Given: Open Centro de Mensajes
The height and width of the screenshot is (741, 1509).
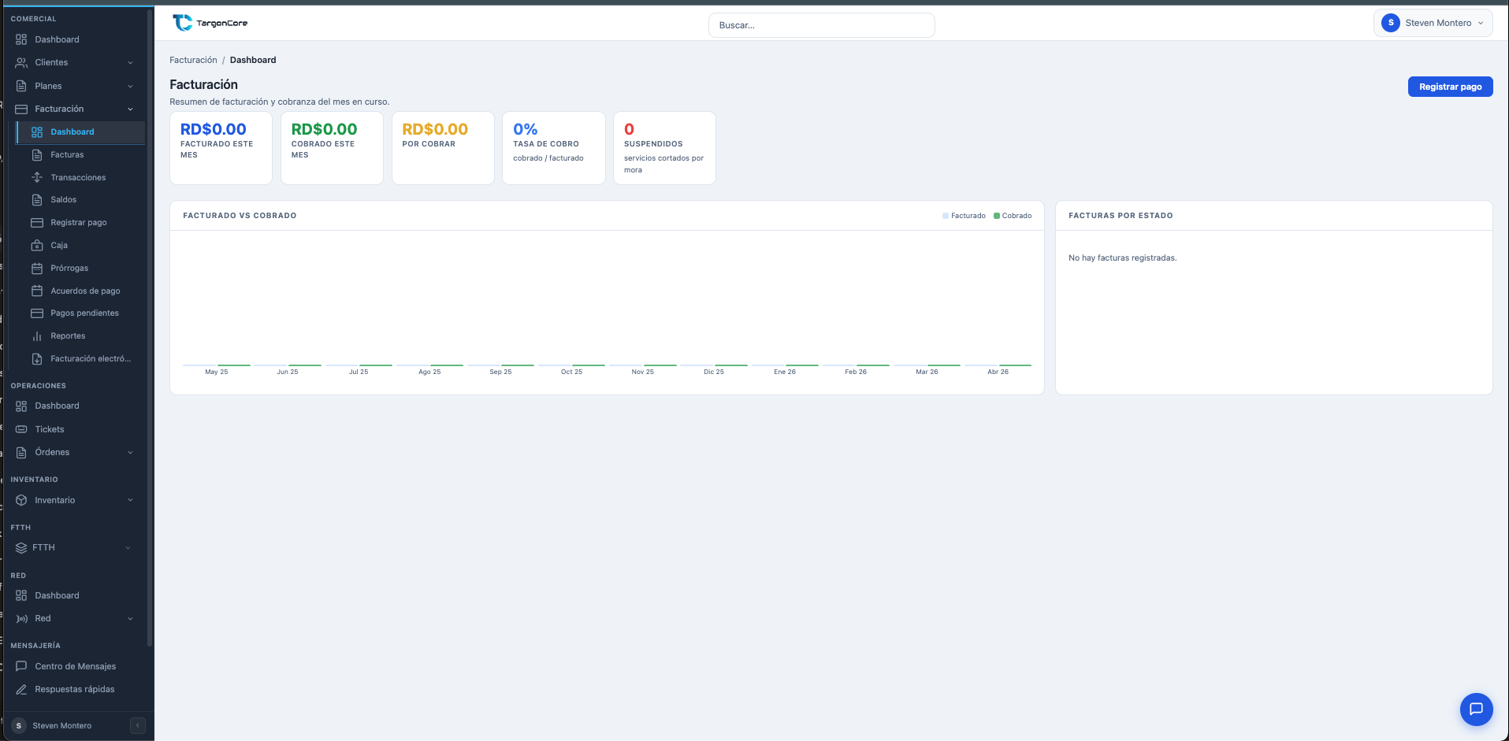Looking at the screenshot, I should coord(76,666).
